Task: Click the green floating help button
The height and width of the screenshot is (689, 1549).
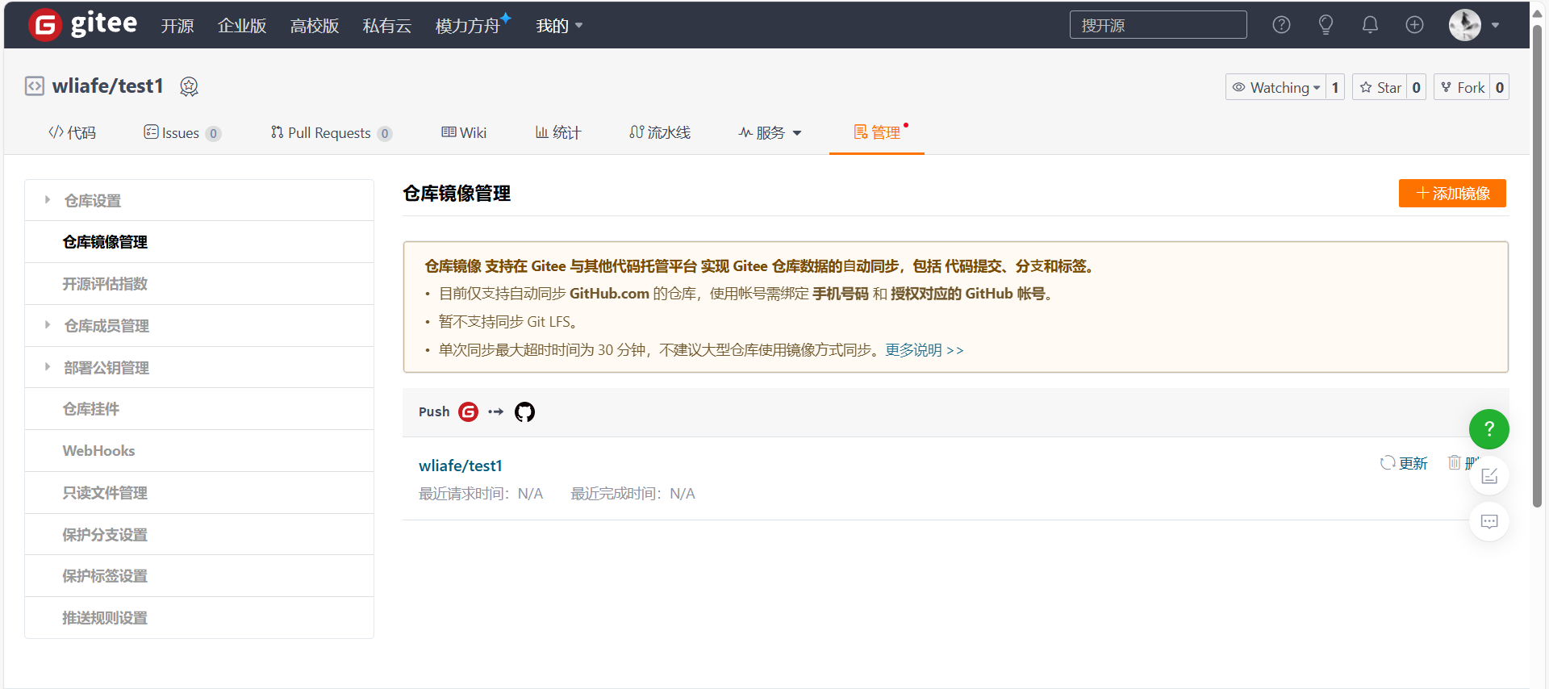Action: click(x=1488, y=429)
